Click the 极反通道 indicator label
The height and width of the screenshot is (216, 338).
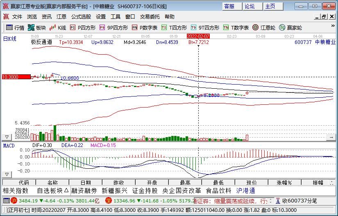click(42, 42)
